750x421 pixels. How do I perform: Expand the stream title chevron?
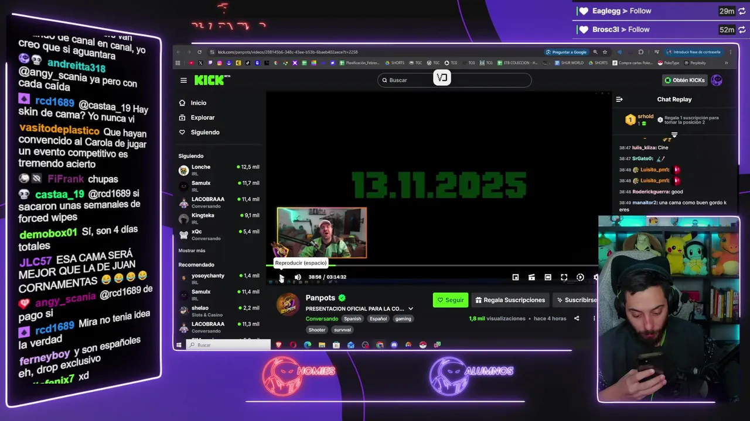411,309
